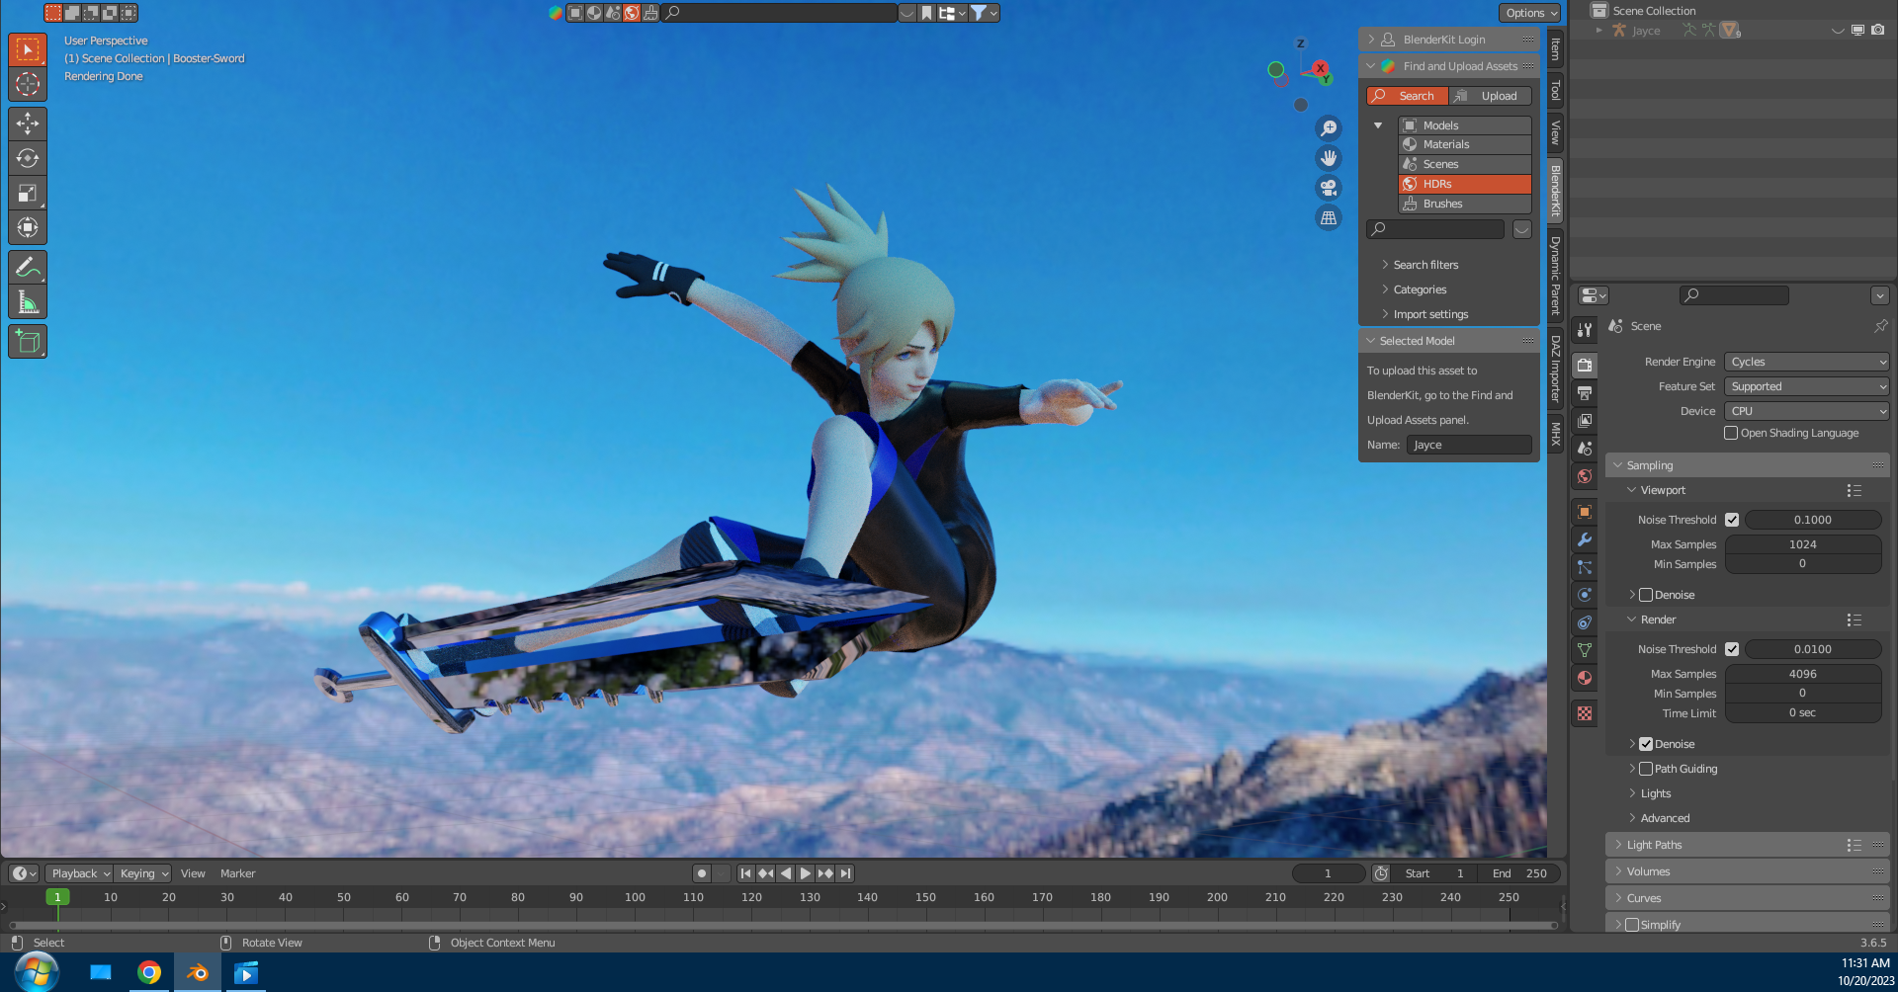The width and height of the screenshot is (1898, 992).
Task: Open the Render Engine dropdown
Action: point(1807,362)
